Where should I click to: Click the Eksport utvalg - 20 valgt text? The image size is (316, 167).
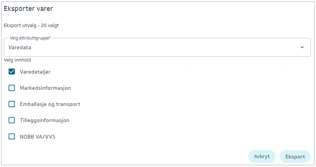(31, 26)
